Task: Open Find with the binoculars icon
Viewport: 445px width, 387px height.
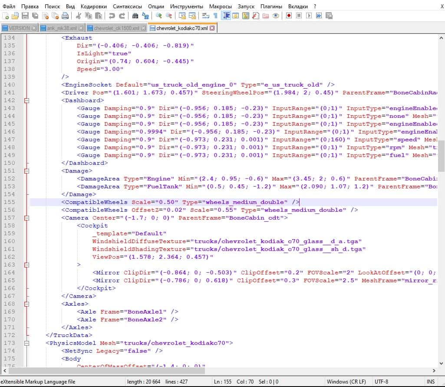Action: tap(135, 16)
